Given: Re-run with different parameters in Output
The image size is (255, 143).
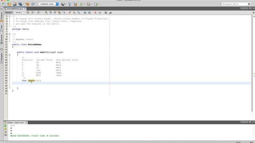Looking at the screenshot, I should pos(6,129).
